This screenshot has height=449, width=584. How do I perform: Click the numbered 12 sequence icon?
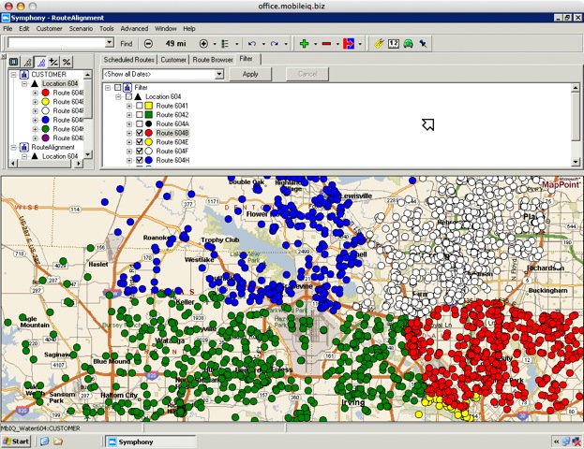tap(394, 44)
